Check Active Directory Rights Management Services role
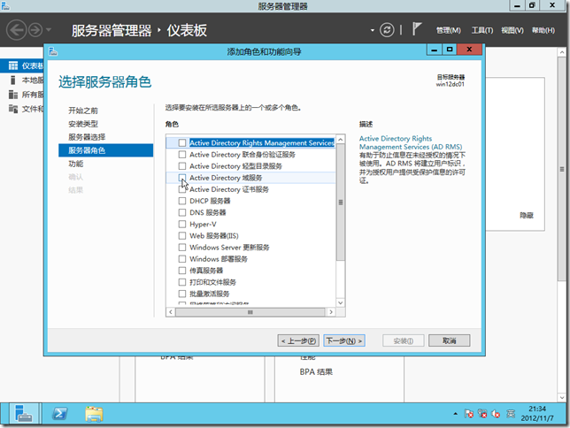Image resolution: width=570 pixels, height=428 pixels. coord(182,142)
